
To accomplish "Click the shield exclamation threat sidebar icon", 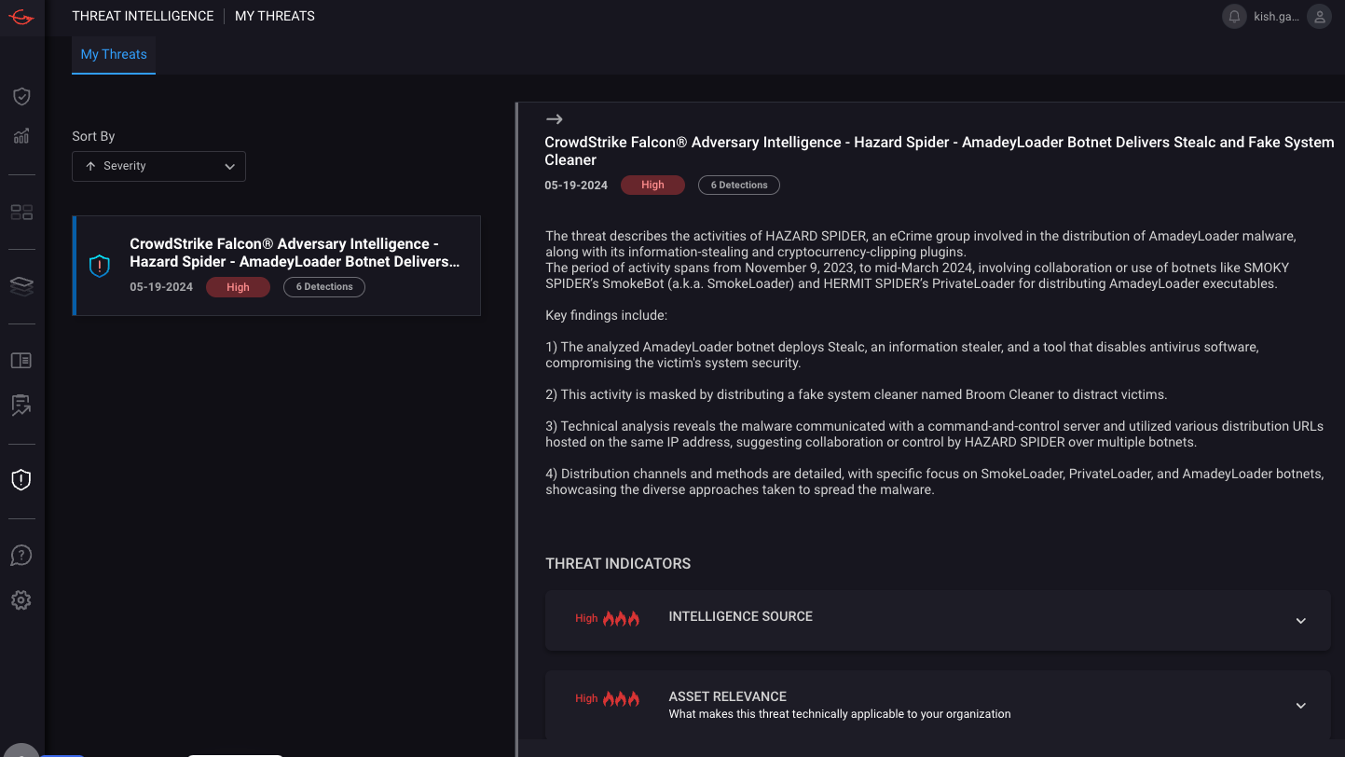I will [x=21, y=480].
